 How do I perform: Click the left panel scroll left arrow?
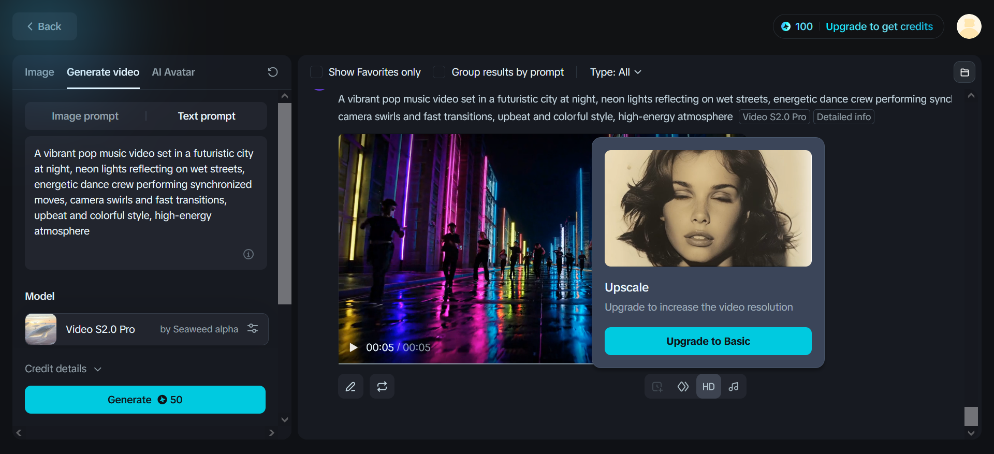(x=19, y=433)
